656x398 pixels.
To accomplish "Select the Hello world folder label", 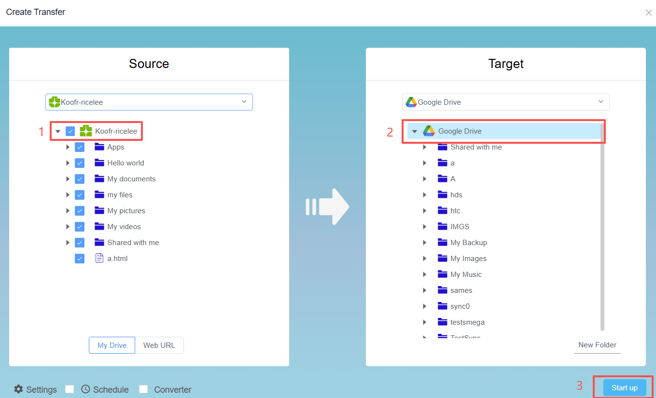I will click(126, 163).
